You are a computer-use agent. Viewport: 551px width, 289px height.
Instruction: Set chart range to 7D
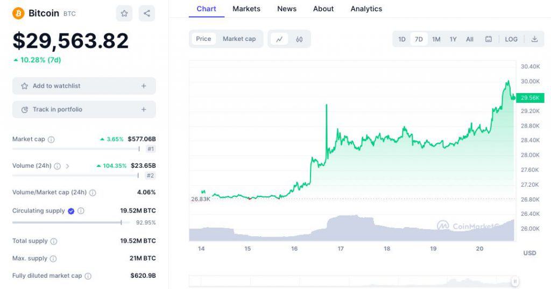click(419, 39)
